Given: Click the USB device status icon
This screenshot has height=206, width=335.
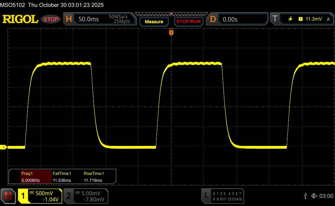Looking at the screenshot, I should 305,196.
